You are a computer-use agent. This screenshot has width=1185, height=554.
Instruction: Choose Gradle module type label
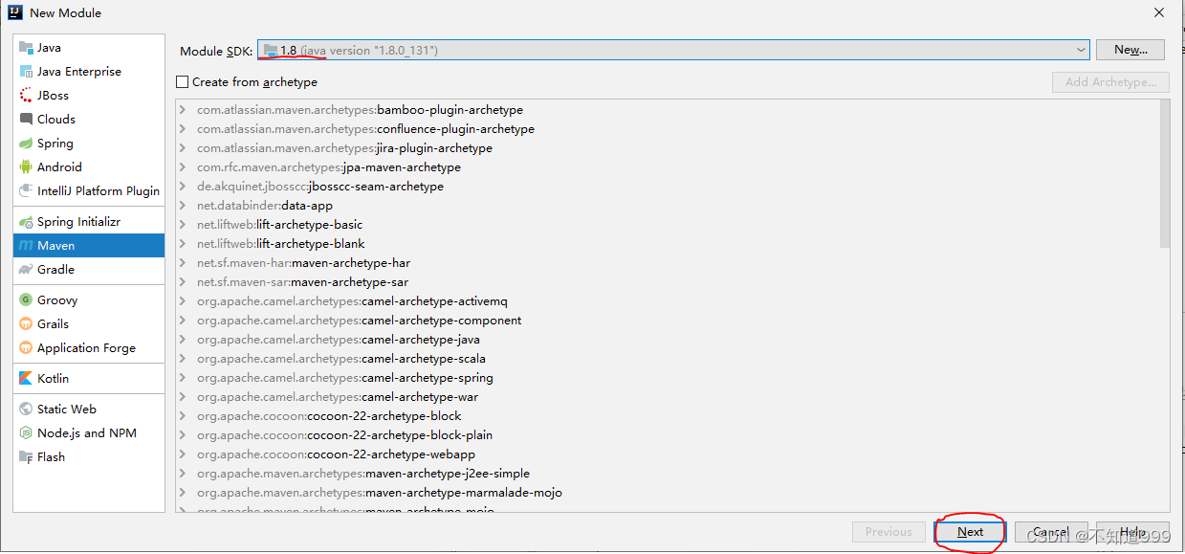click(x=55, y=270)
